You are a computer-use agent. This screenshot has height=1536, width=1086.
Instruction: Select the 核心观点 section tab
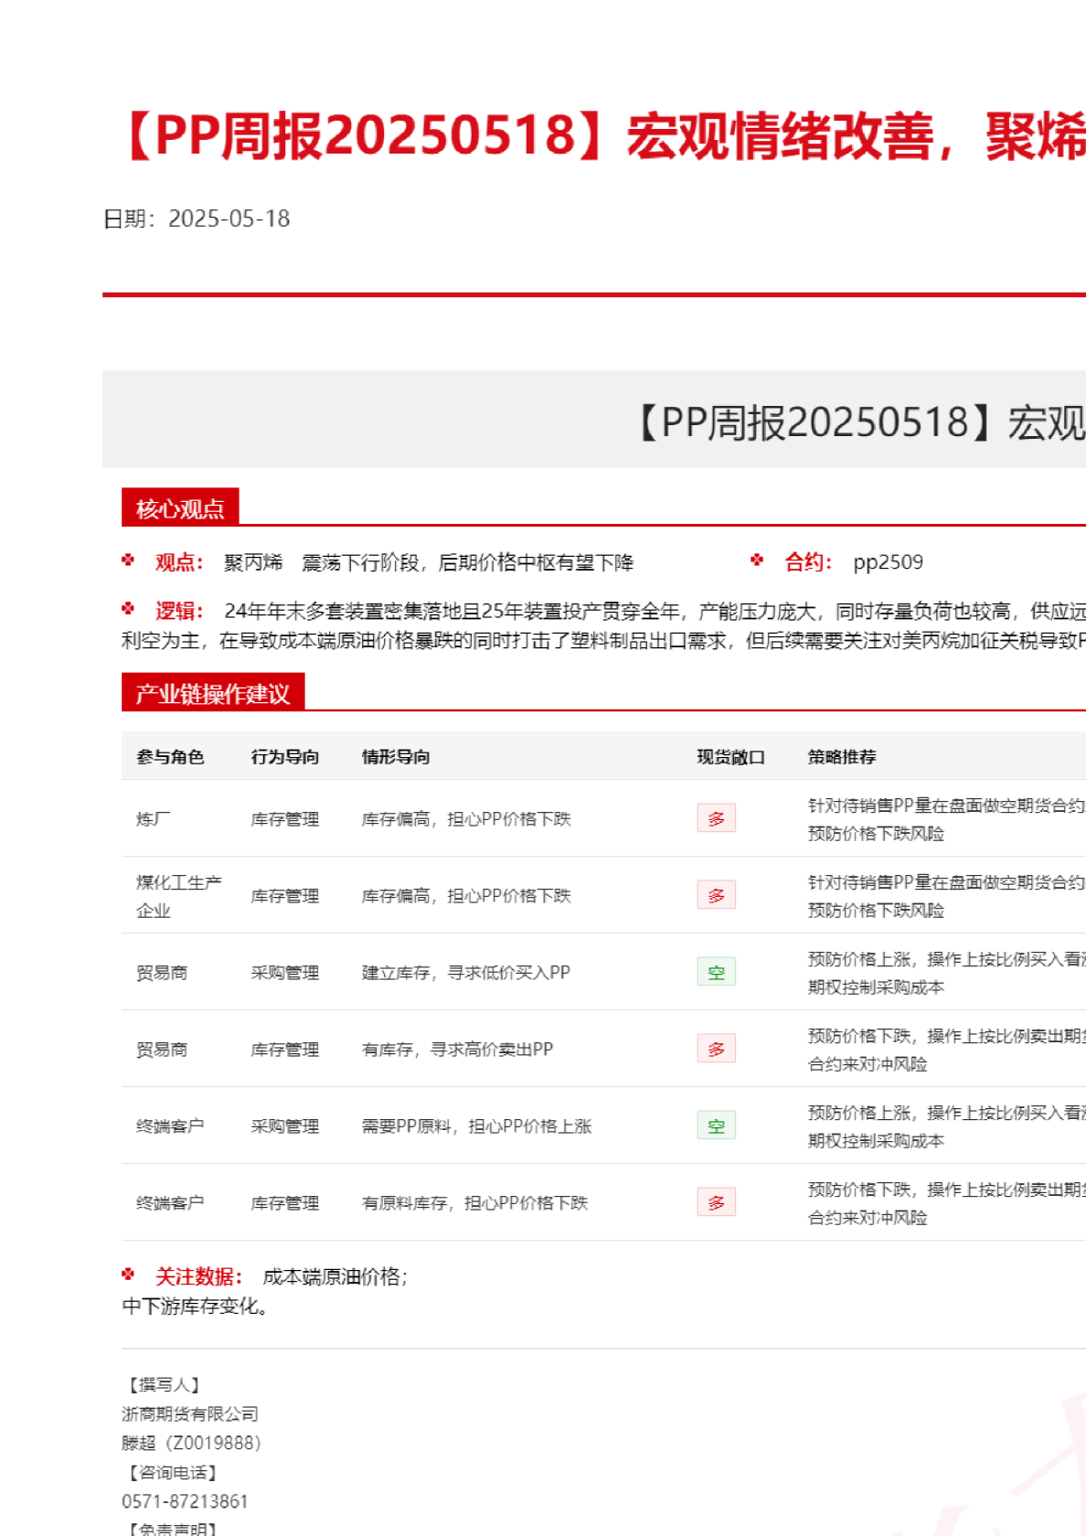point(180,507)
